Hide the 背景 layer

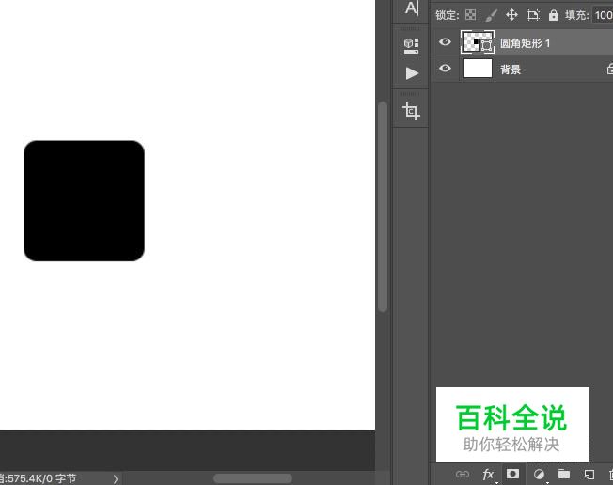446,69
